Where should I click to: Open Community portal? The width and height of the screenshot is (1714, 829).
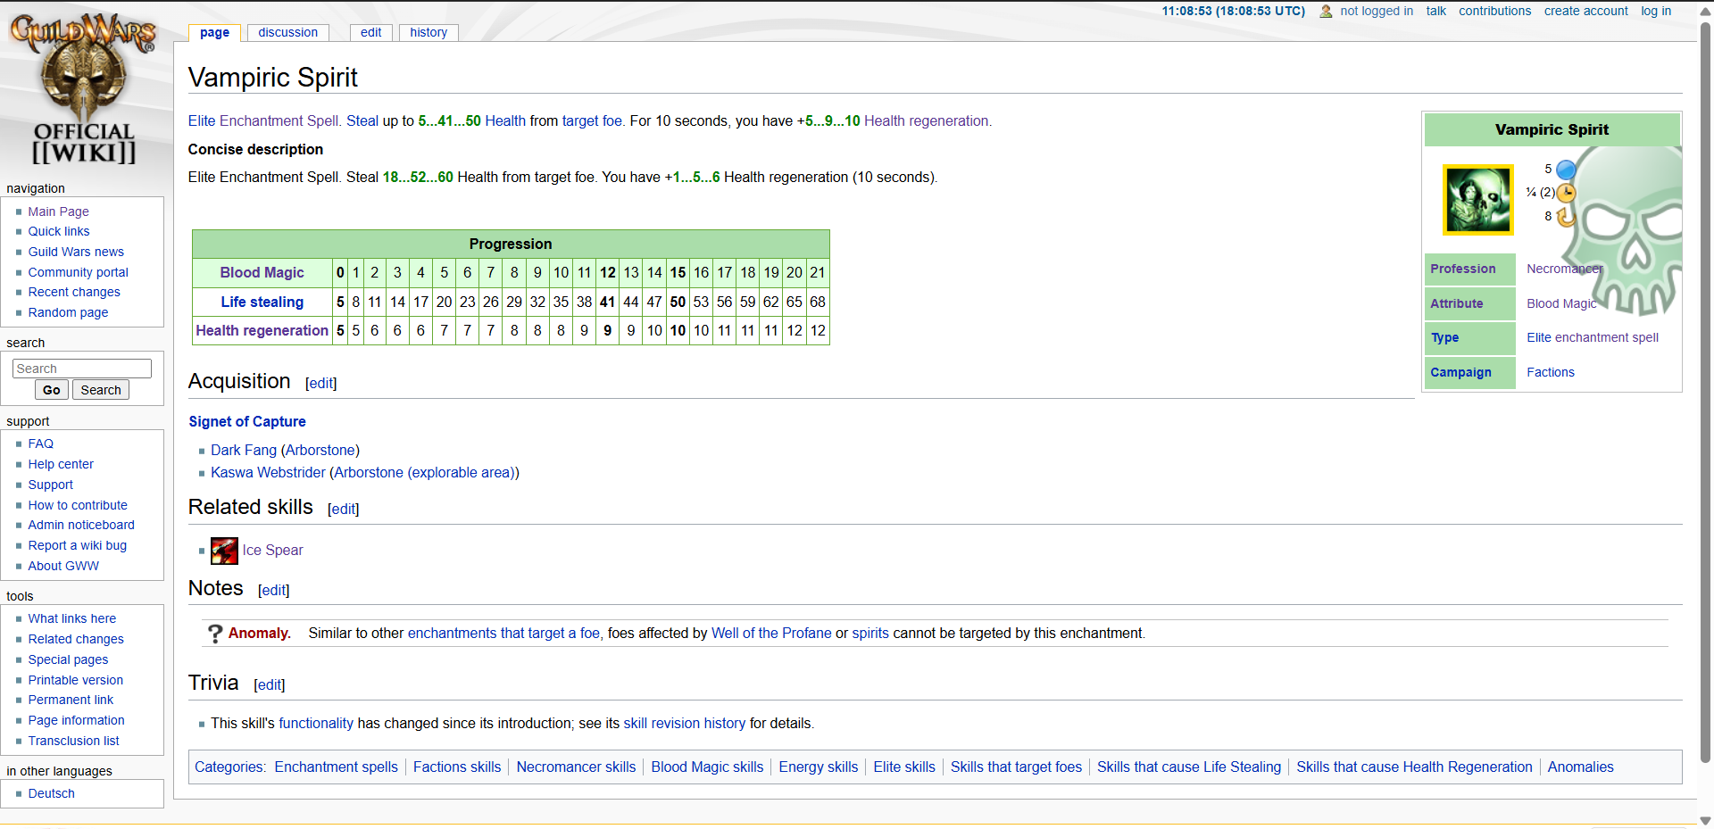pos(78,272)
